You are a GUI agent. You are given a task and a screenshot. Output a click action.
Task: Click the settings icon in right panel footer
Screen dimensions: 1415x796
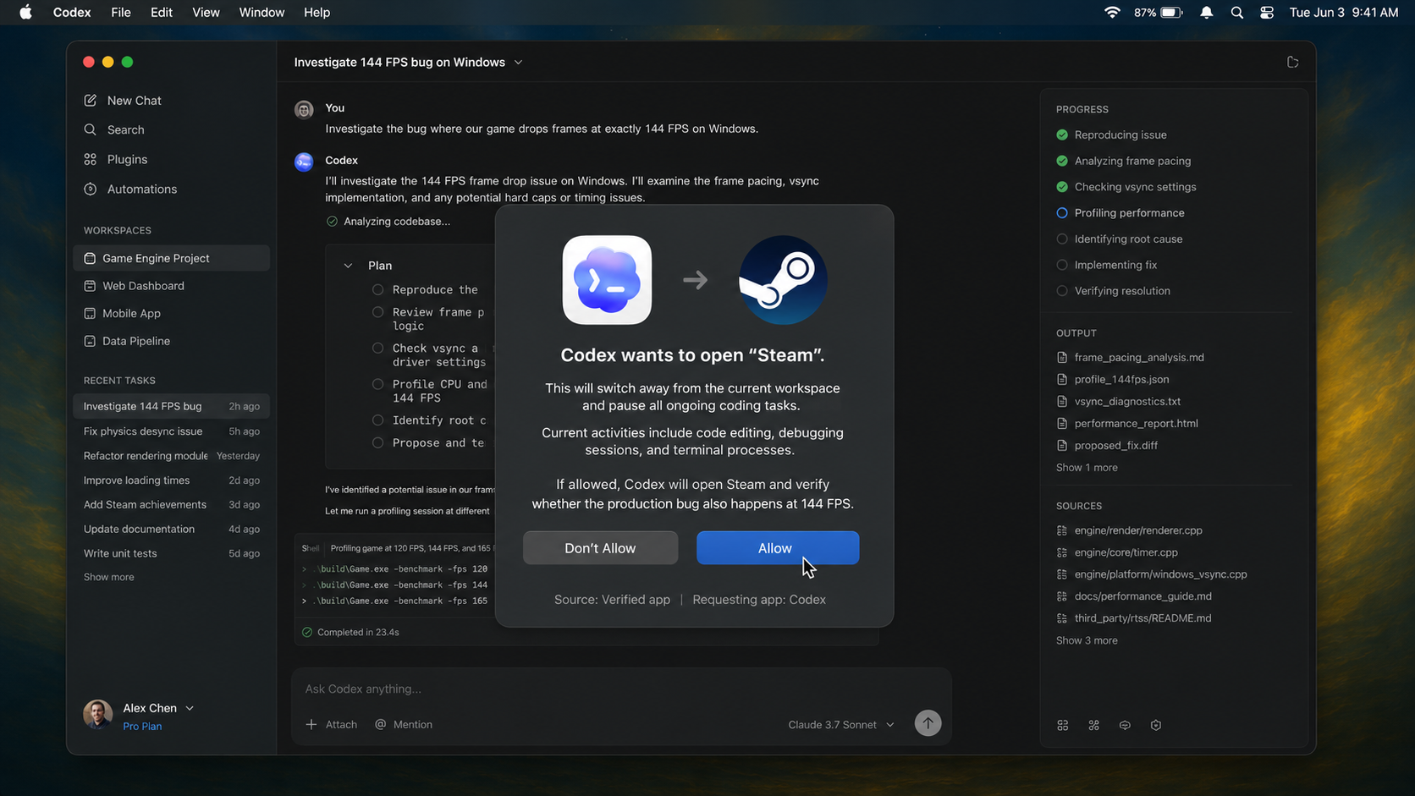(x=1156, y=726)
